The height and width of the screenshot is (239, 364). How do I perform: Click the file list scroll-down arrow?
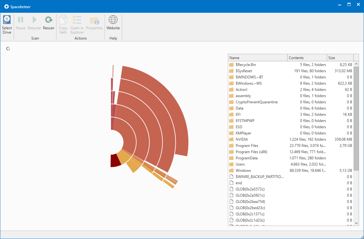tap(356, 223)
